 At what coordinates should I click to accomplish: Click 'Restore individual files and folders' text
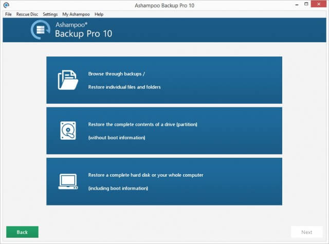coord(124,87)
